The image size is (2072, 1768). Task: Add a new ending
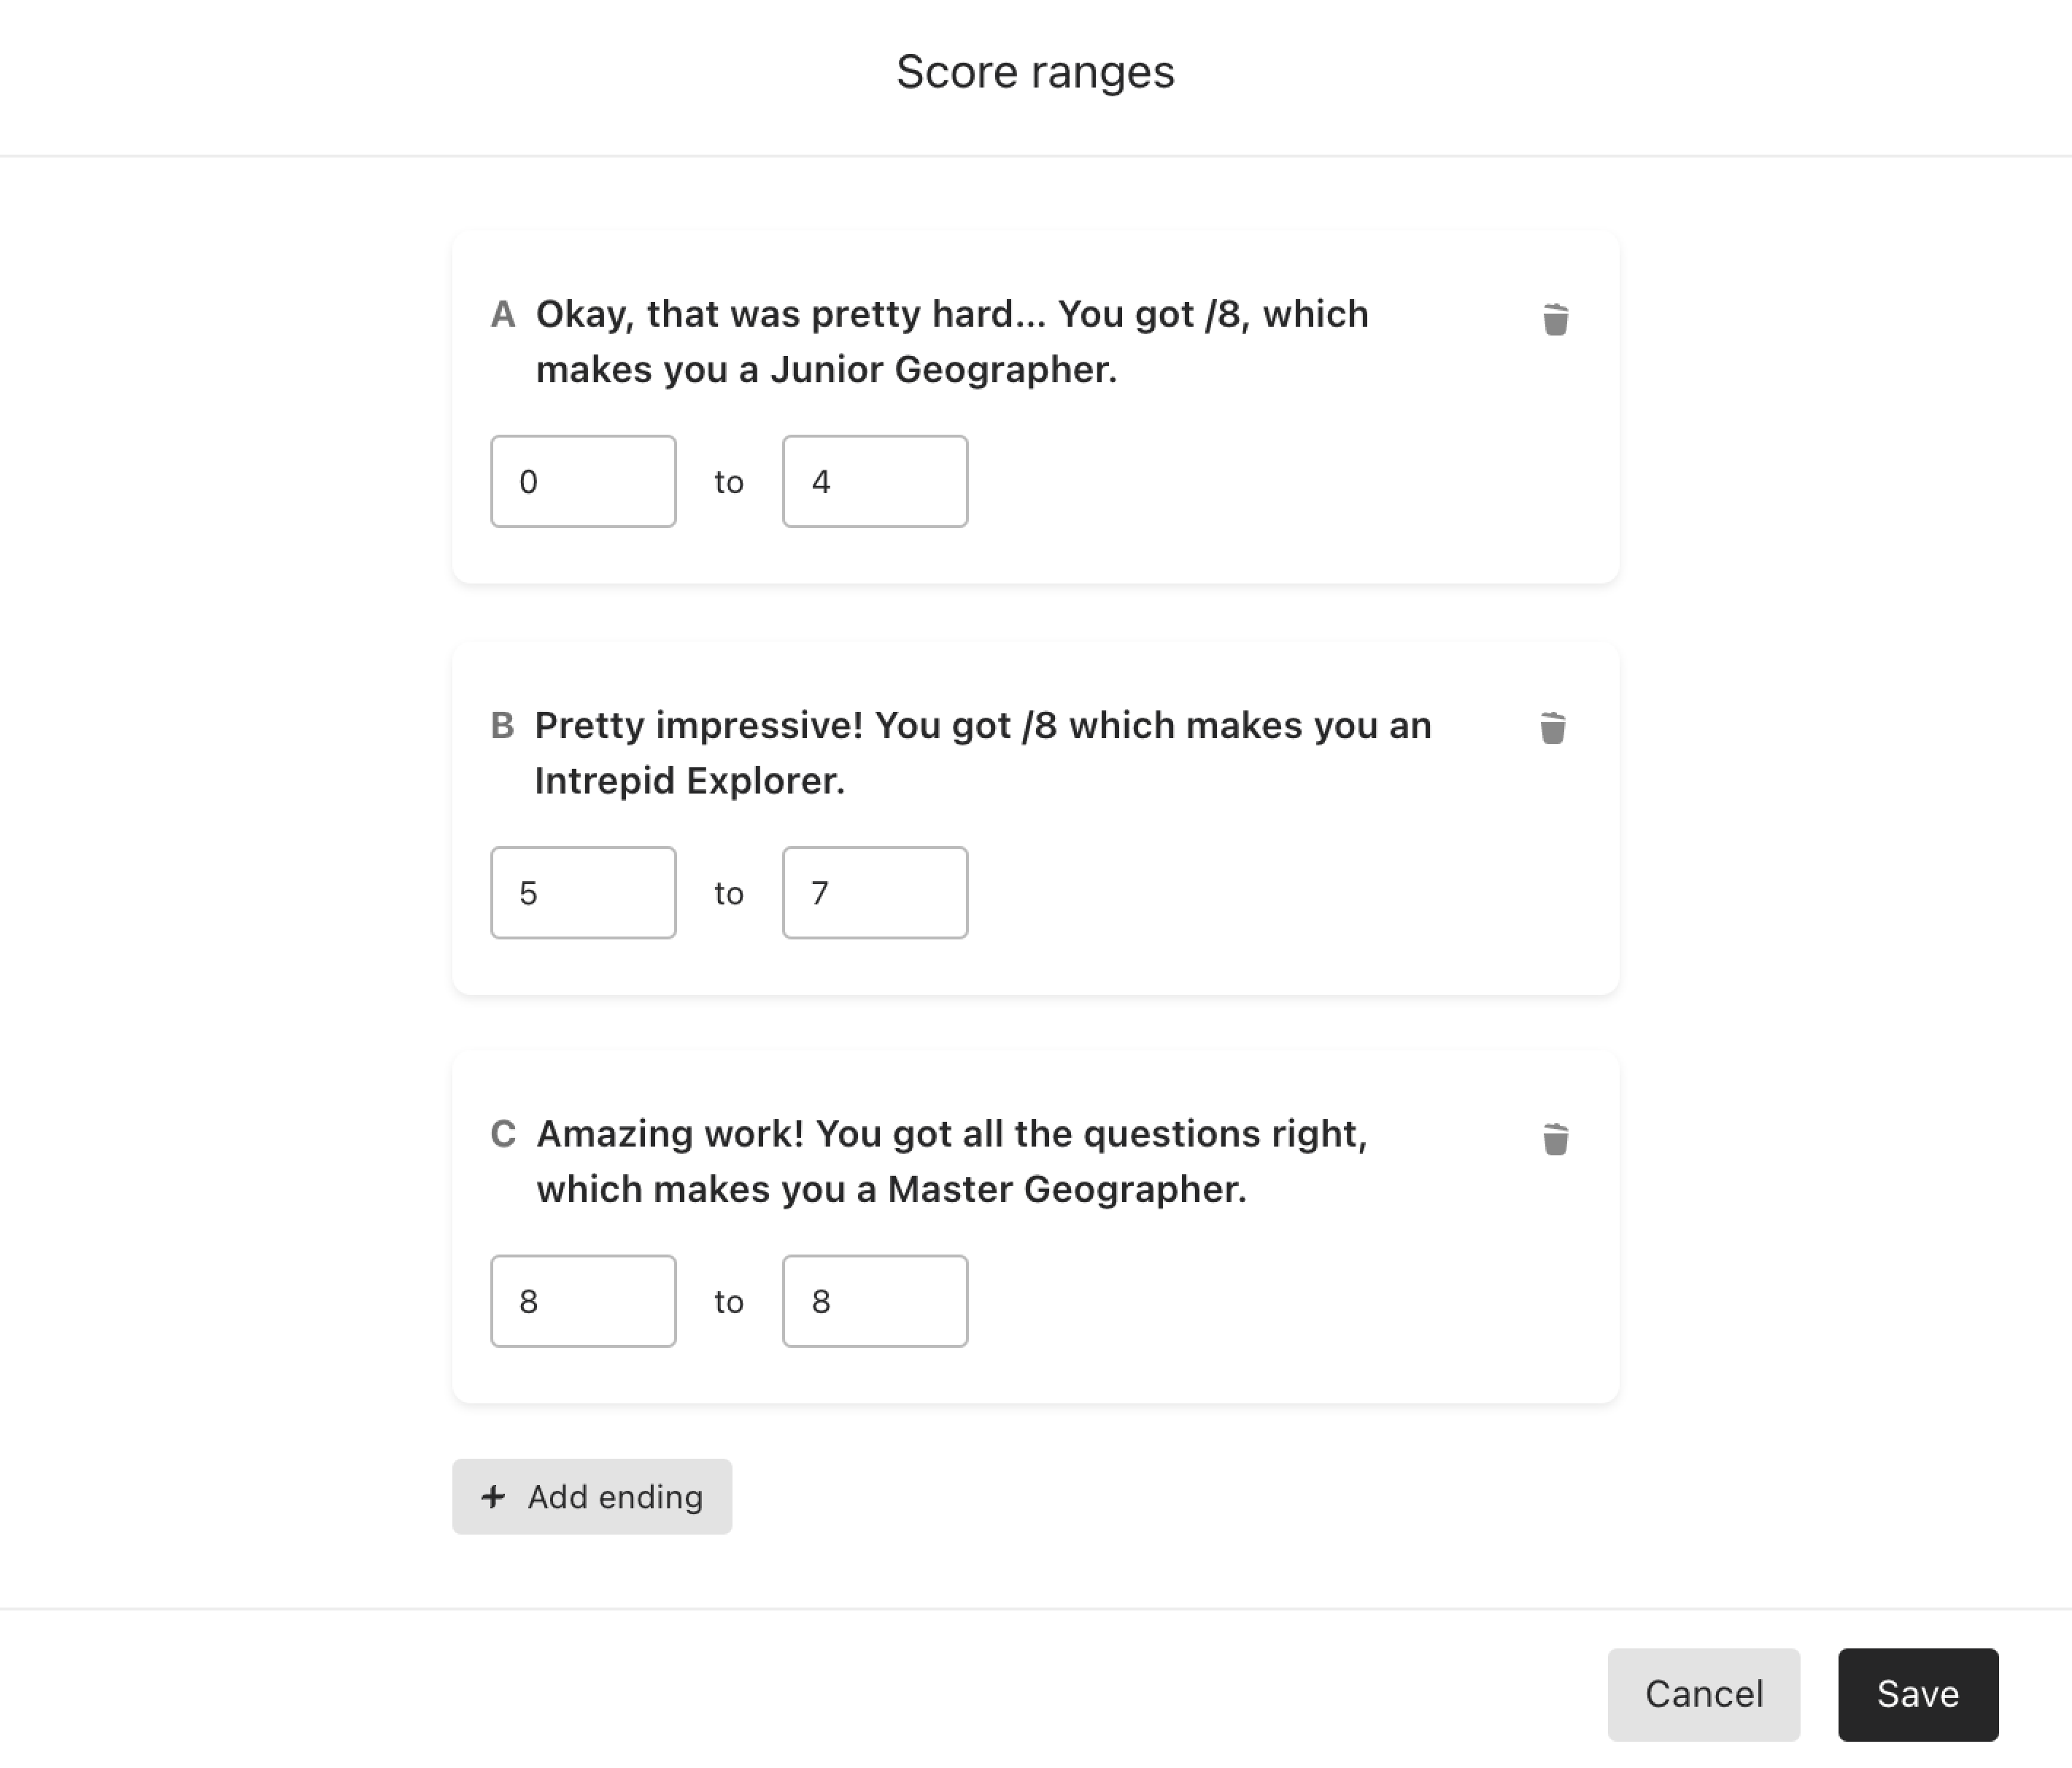pyautogui.click(x=592, y=1497)
